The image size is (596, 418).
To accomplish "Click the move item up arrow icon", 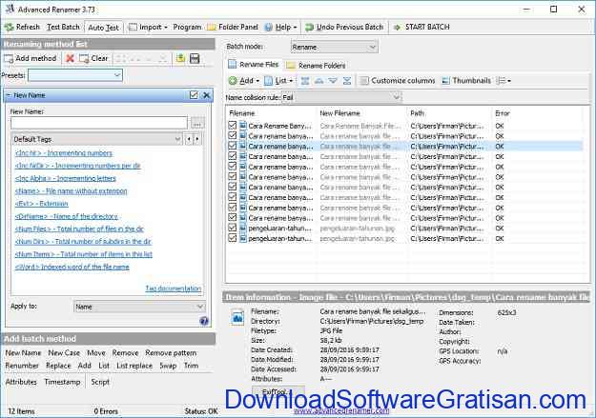I will (319, 81).
